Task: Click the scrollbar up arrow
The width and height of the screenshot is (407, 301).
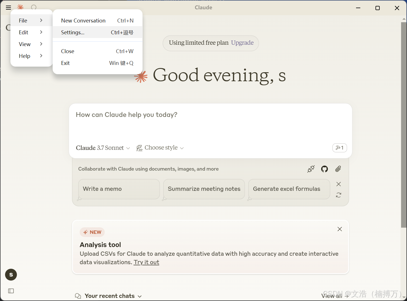Action: [x=404, y=19]
